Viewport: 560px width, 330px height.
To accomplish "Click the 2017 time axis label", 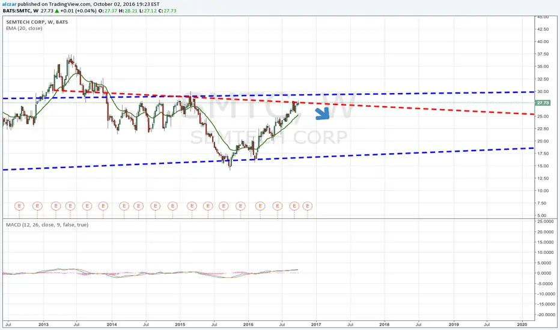I will point(316,325).
